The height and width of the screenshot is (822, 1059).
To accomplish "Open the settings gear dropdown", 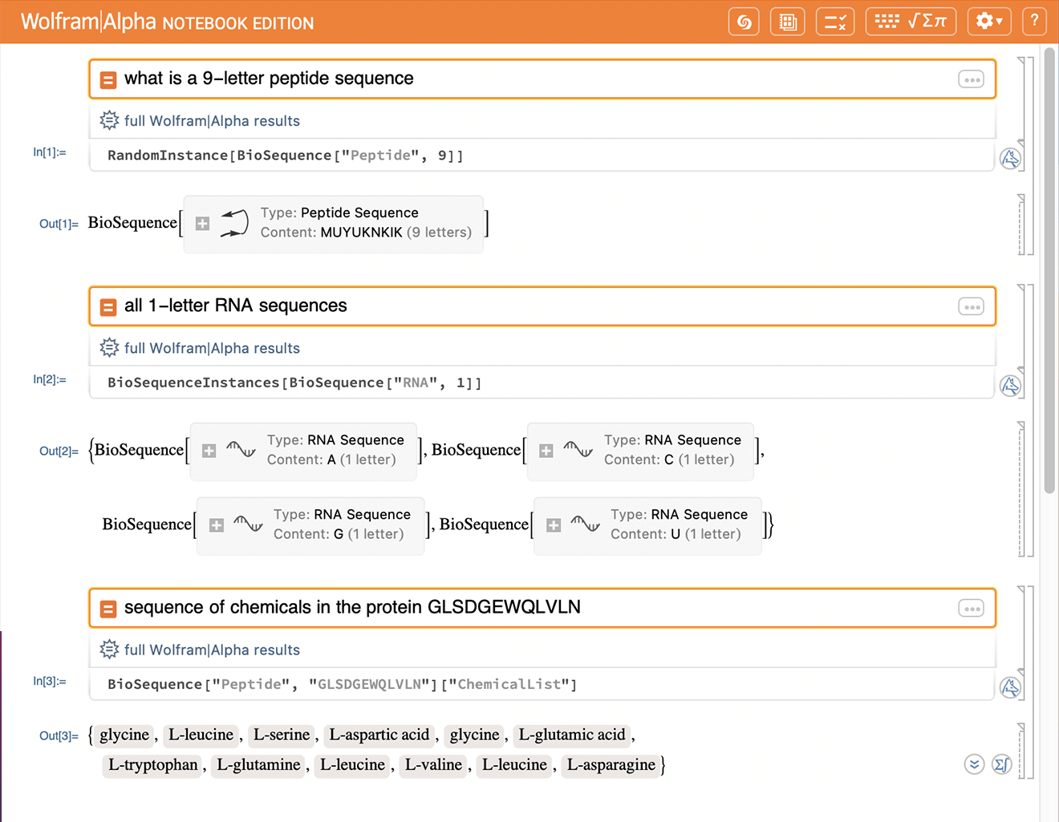I will 989,22.
